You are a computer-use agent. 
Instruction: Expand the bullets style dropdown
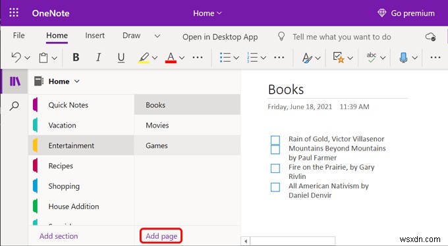coord(237,58)
